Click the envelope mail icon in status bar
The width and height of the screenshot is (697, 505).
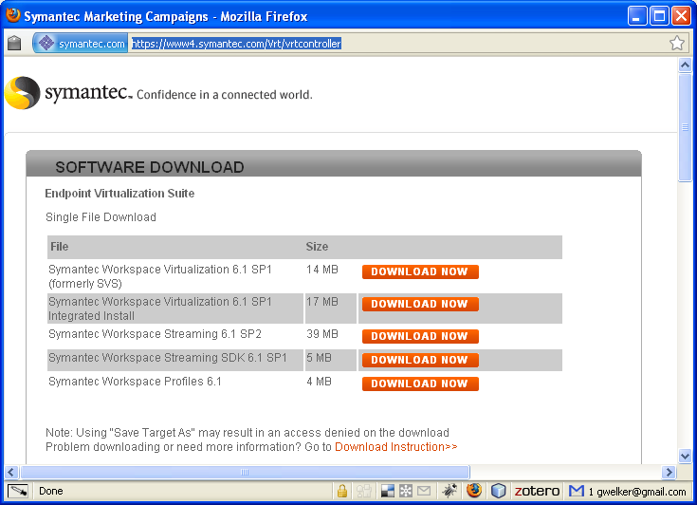pos(424,491)
